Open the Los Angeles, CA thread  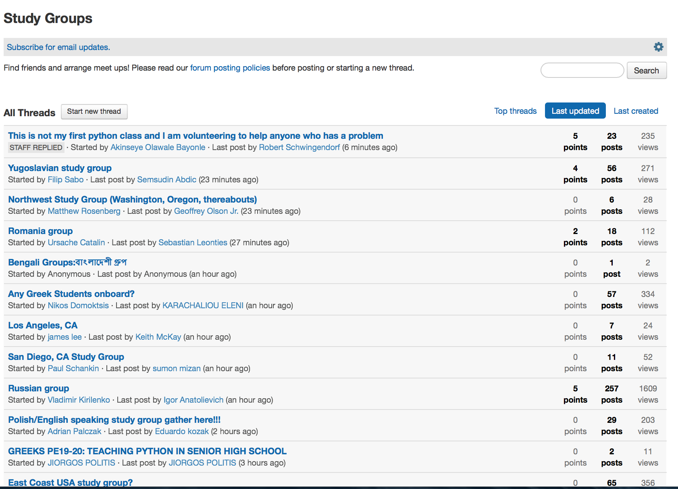point(43,325)
